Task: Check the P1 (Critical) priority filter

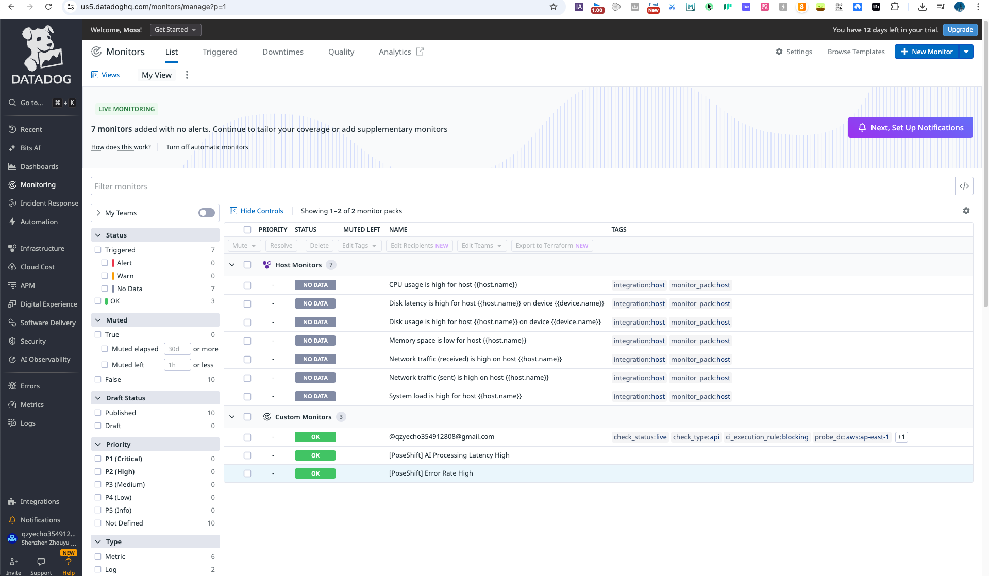Action: pyautogui.click(x=98, y=459)
